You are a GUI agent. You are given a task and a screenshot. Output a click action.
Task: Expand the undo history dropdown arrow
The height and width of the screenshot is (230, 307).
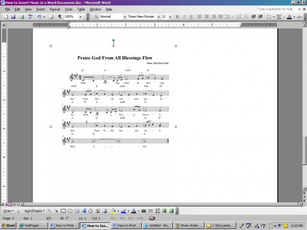(44, 17)
